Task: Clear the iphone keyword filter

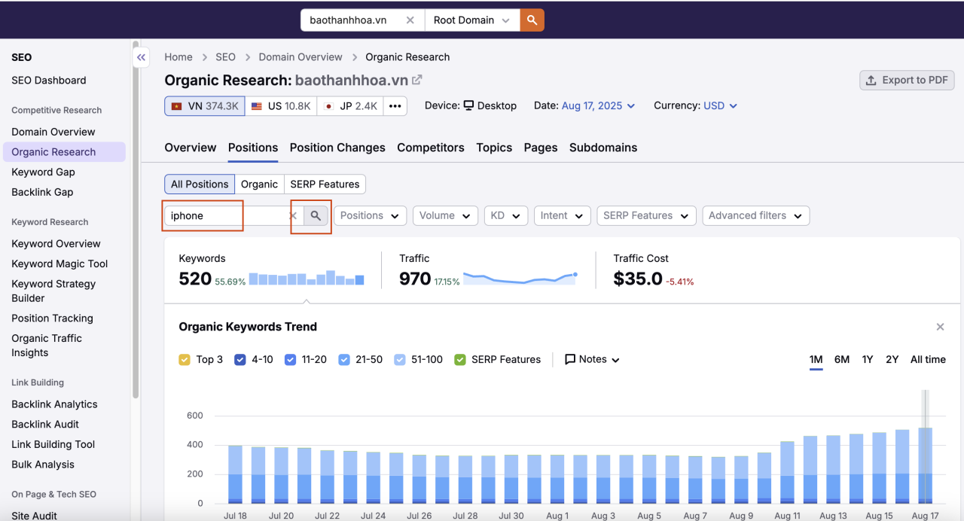Action: 294,216
